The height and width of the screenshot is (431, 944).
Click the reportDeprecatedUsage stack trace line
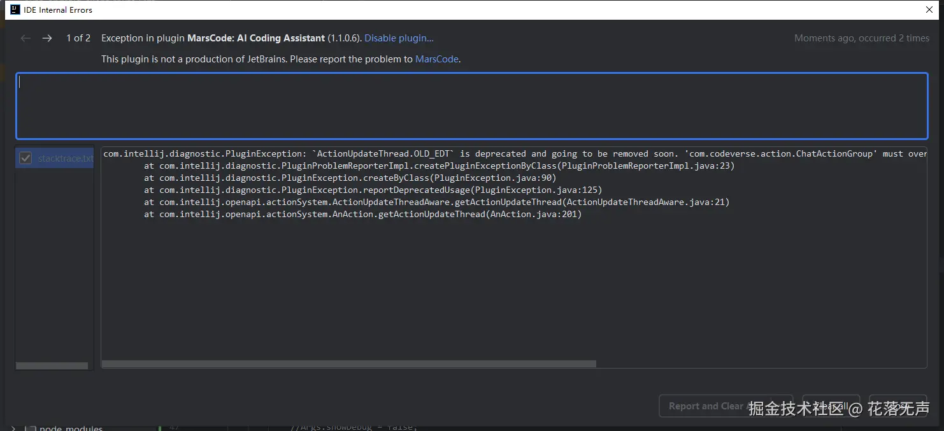[x=373, y=190]
